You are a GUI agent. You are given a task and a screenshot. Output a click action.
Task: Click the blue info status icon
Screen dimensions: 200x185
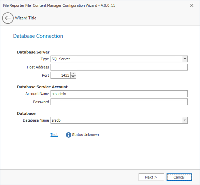pyautogui.click(x=69, y=135)
